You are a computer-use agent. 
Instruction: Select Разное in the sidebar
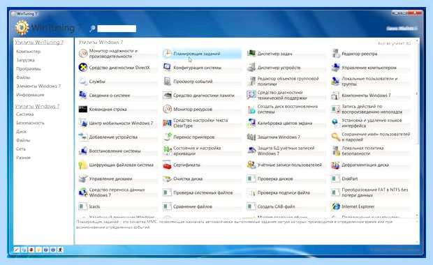[24, 158]
